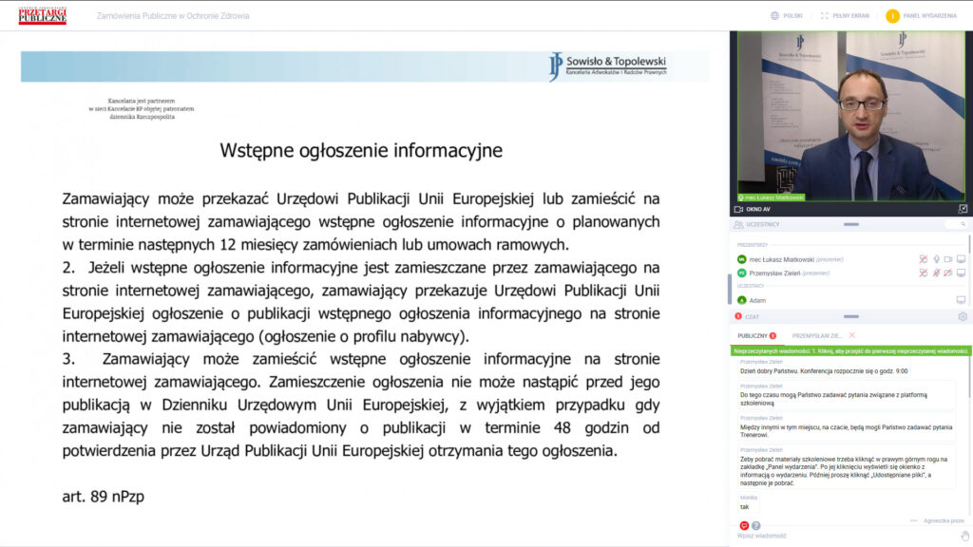
Task: Toggle muted microphone for Przemysław Zieleń
Action: coord(935,273)
